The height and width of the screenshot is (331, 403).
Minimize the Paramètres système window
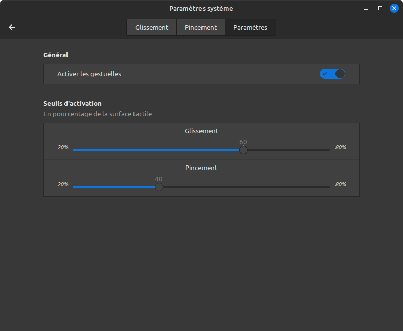(366, 8)
